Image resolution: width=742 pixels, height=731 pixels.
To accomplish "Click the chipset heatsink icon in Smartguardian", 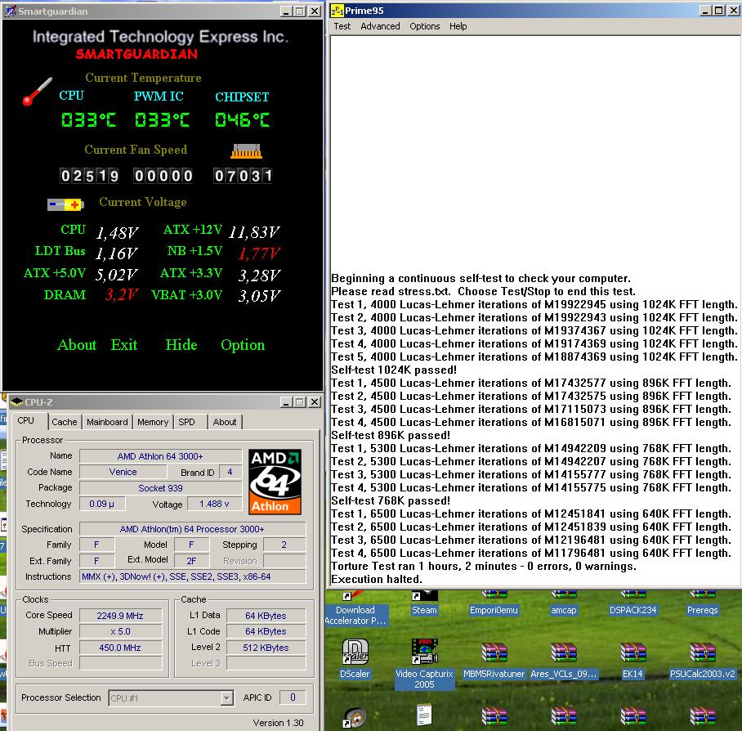I will 247,151.
